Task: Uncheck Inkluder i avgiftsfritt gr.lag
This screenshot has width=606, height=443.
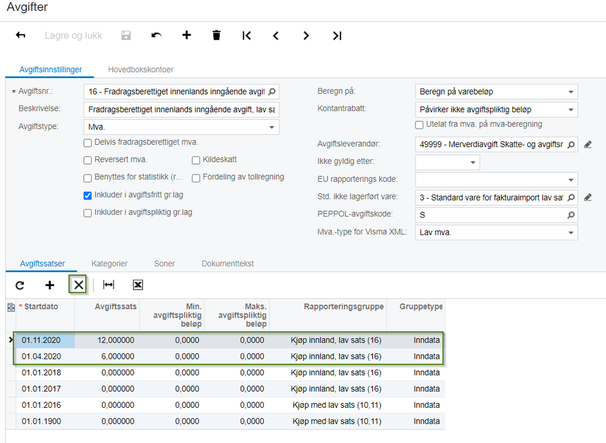Action: tap(88, 196)
